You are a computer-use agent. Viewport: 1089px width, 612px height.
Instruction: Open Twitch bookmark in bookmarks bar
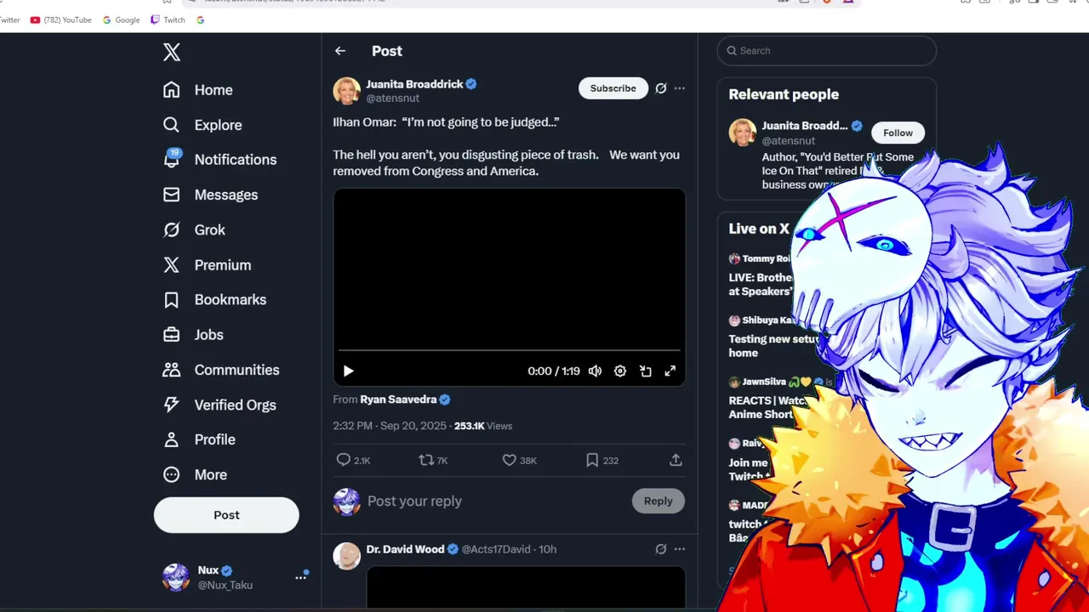pyautogui.click(x=168, y=20)
